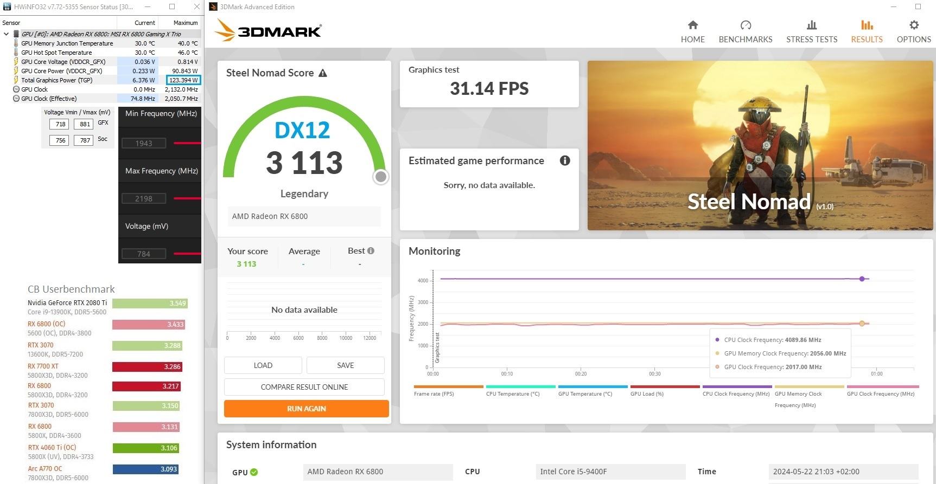Open the RESULTS tab

tap(867, 31)
